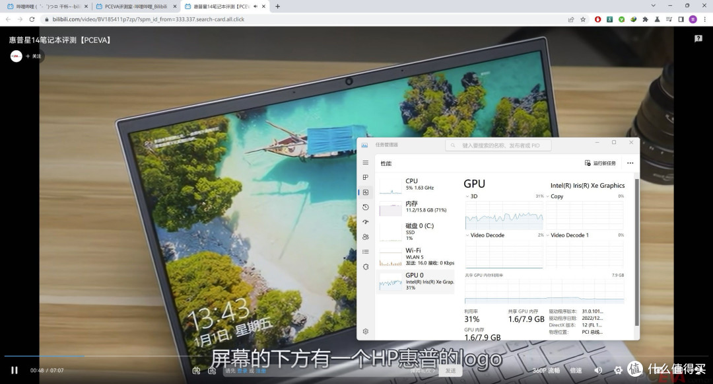Image resolution: width=713 pixels, height=384 pixels.
Task: Open the three-dot menu in Task Manager
Action: [x=630, y=163]
